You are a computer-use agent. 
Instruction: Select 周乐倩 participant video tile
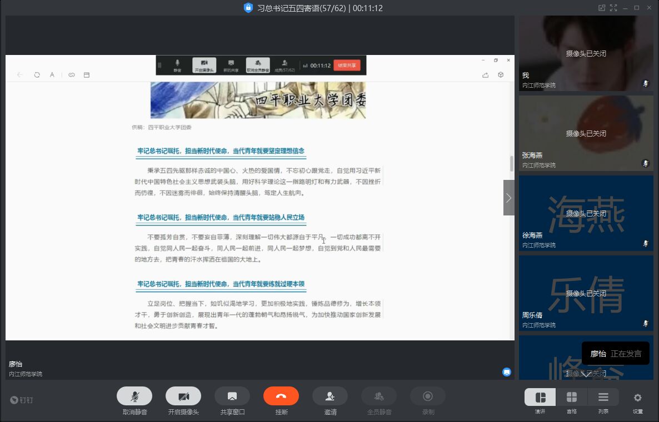click(x=586, y=293)
